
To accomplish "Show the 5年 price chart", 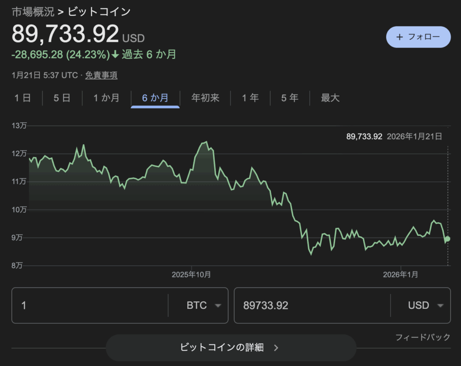I will pyautogui.click(x=290, y=98).
